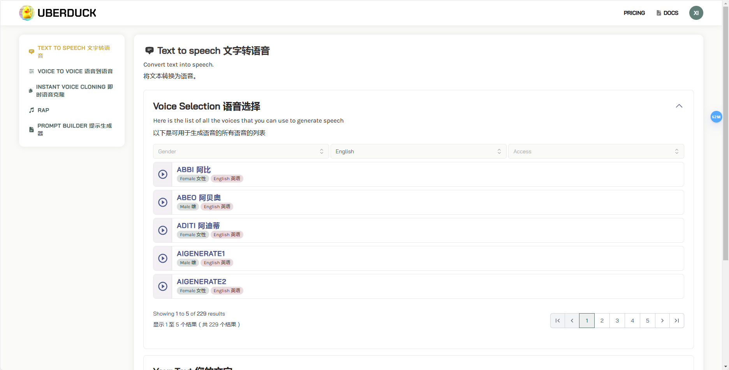Play the AIGENERATE1 voice sample
Viewport: 729px width, 370px height.
click(163, 258)
